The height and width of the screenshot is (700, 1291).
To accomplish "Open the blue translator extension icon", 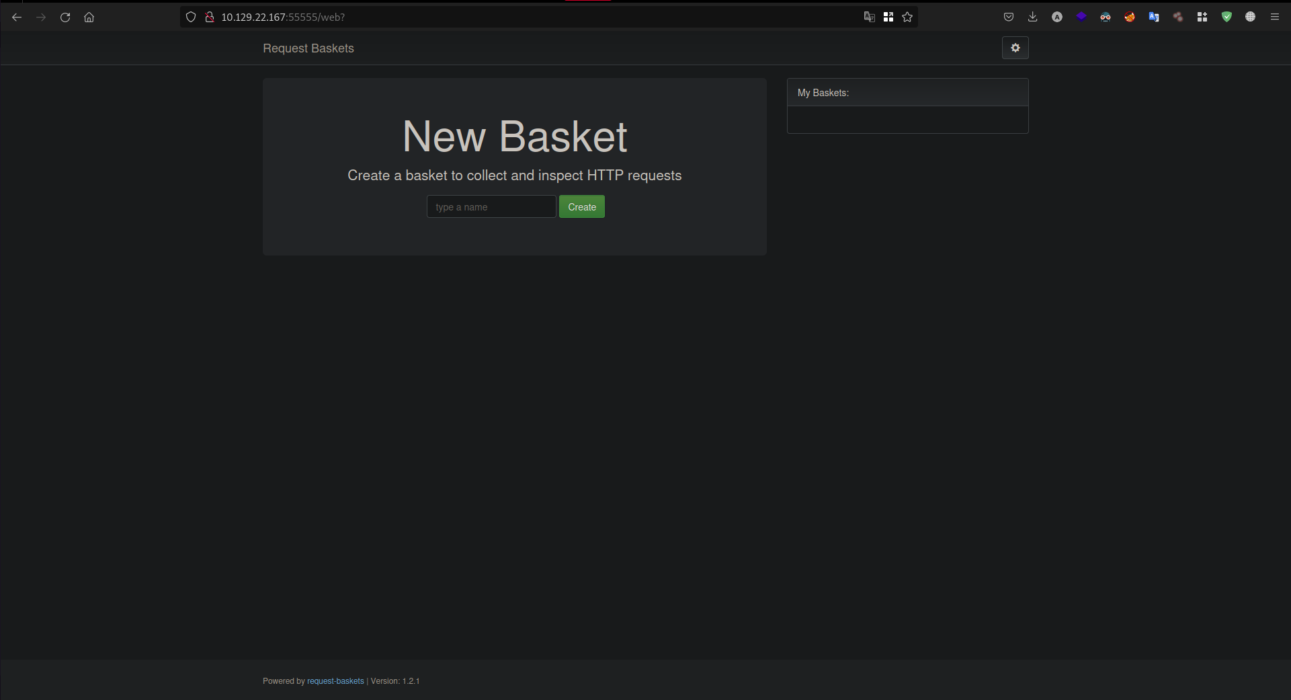I will coord(1154,17).
